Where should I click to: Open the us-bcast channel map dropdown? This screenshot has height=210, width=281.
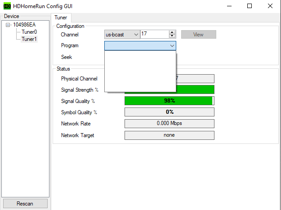(x=122, y=35)
